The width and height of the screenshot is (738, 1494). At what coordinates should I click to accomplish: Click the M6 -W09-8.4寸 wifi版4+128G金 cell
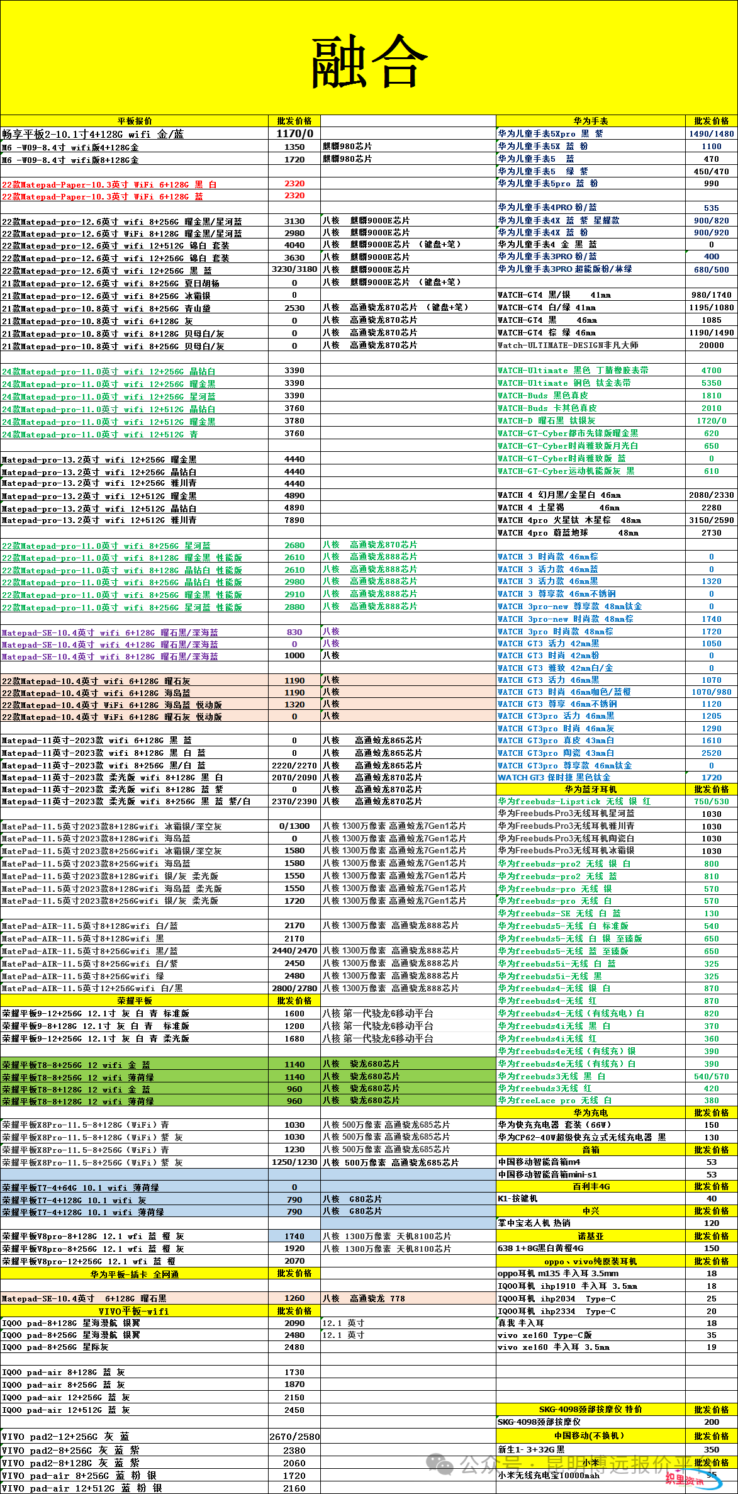(135, 147)
